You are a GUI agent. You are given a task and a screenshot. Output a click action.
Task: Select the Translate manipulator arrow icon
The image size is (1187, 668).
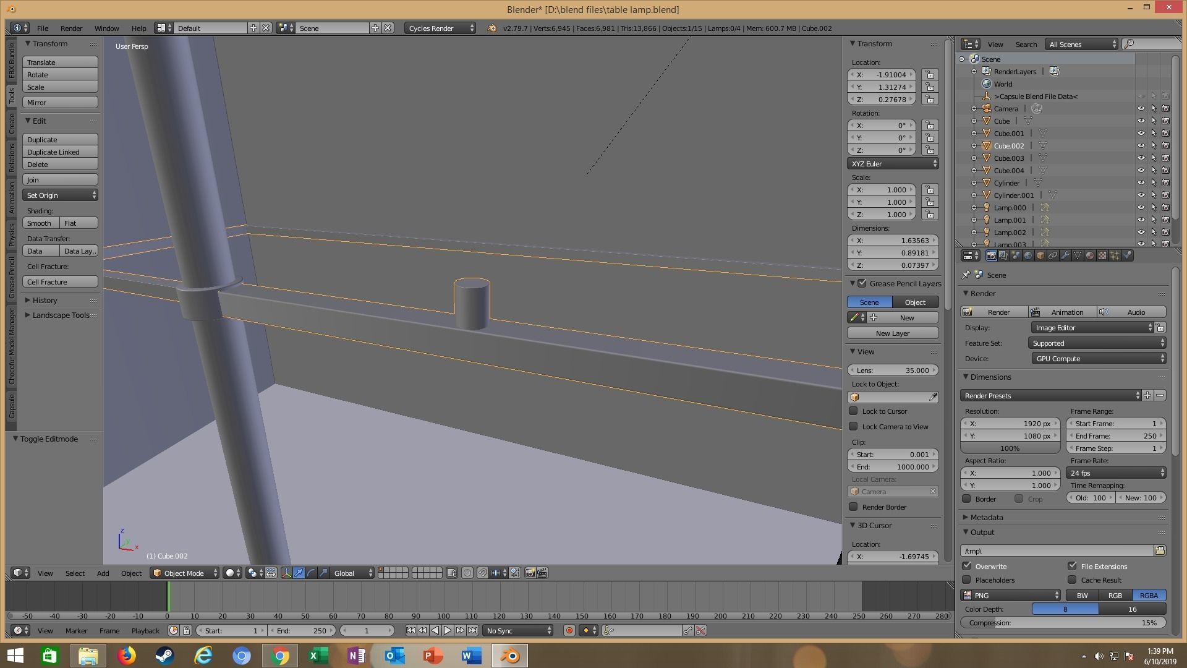[299, 573]
